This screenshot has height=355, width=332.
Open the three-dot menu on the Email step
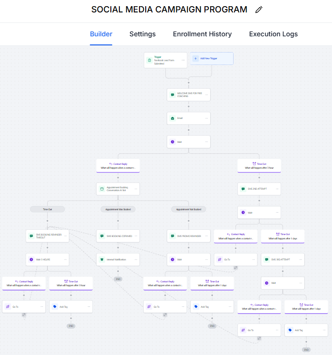206,118
